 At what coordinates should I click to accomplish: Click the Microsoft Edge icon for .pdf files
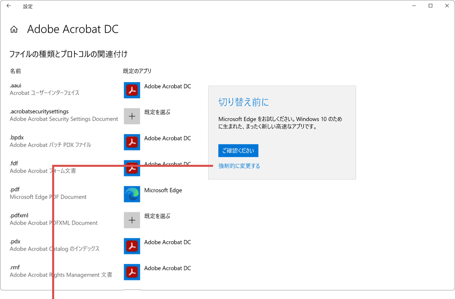click(x=132, y=194)
